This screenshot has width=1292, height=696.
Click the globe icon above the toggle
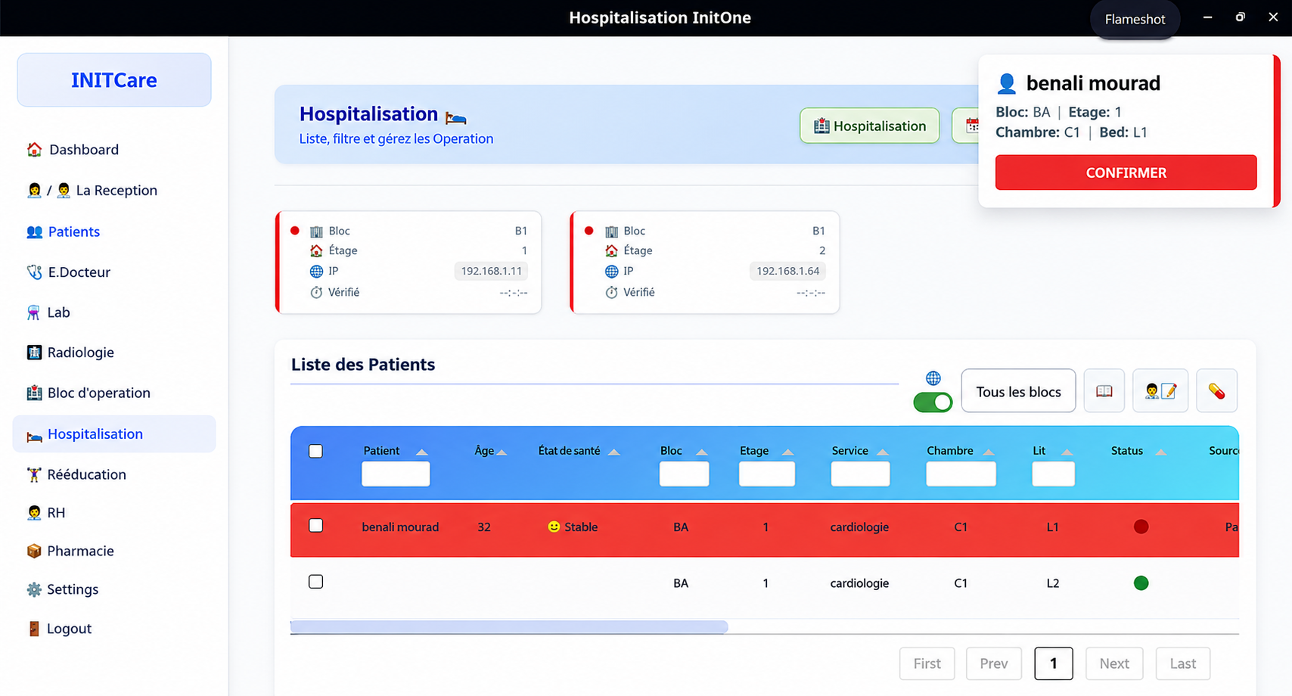(x=933, y=378)
